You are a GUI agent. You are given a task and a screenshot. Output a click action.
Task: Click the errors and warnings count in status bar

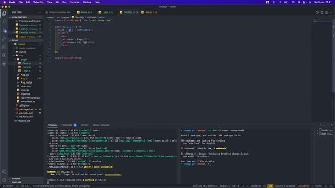coord(26,186)
